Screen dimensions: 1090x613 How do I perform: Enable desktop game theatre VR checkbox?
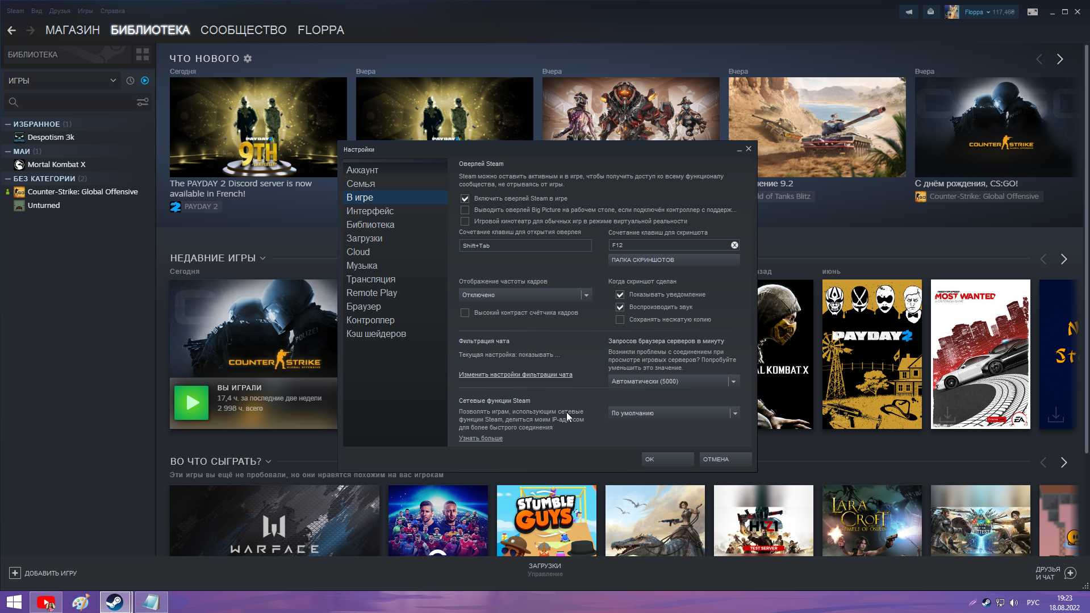[x=465, y=222]
